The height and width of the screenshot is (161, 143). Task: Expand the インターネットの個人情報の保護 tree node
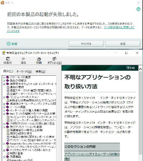4,111
